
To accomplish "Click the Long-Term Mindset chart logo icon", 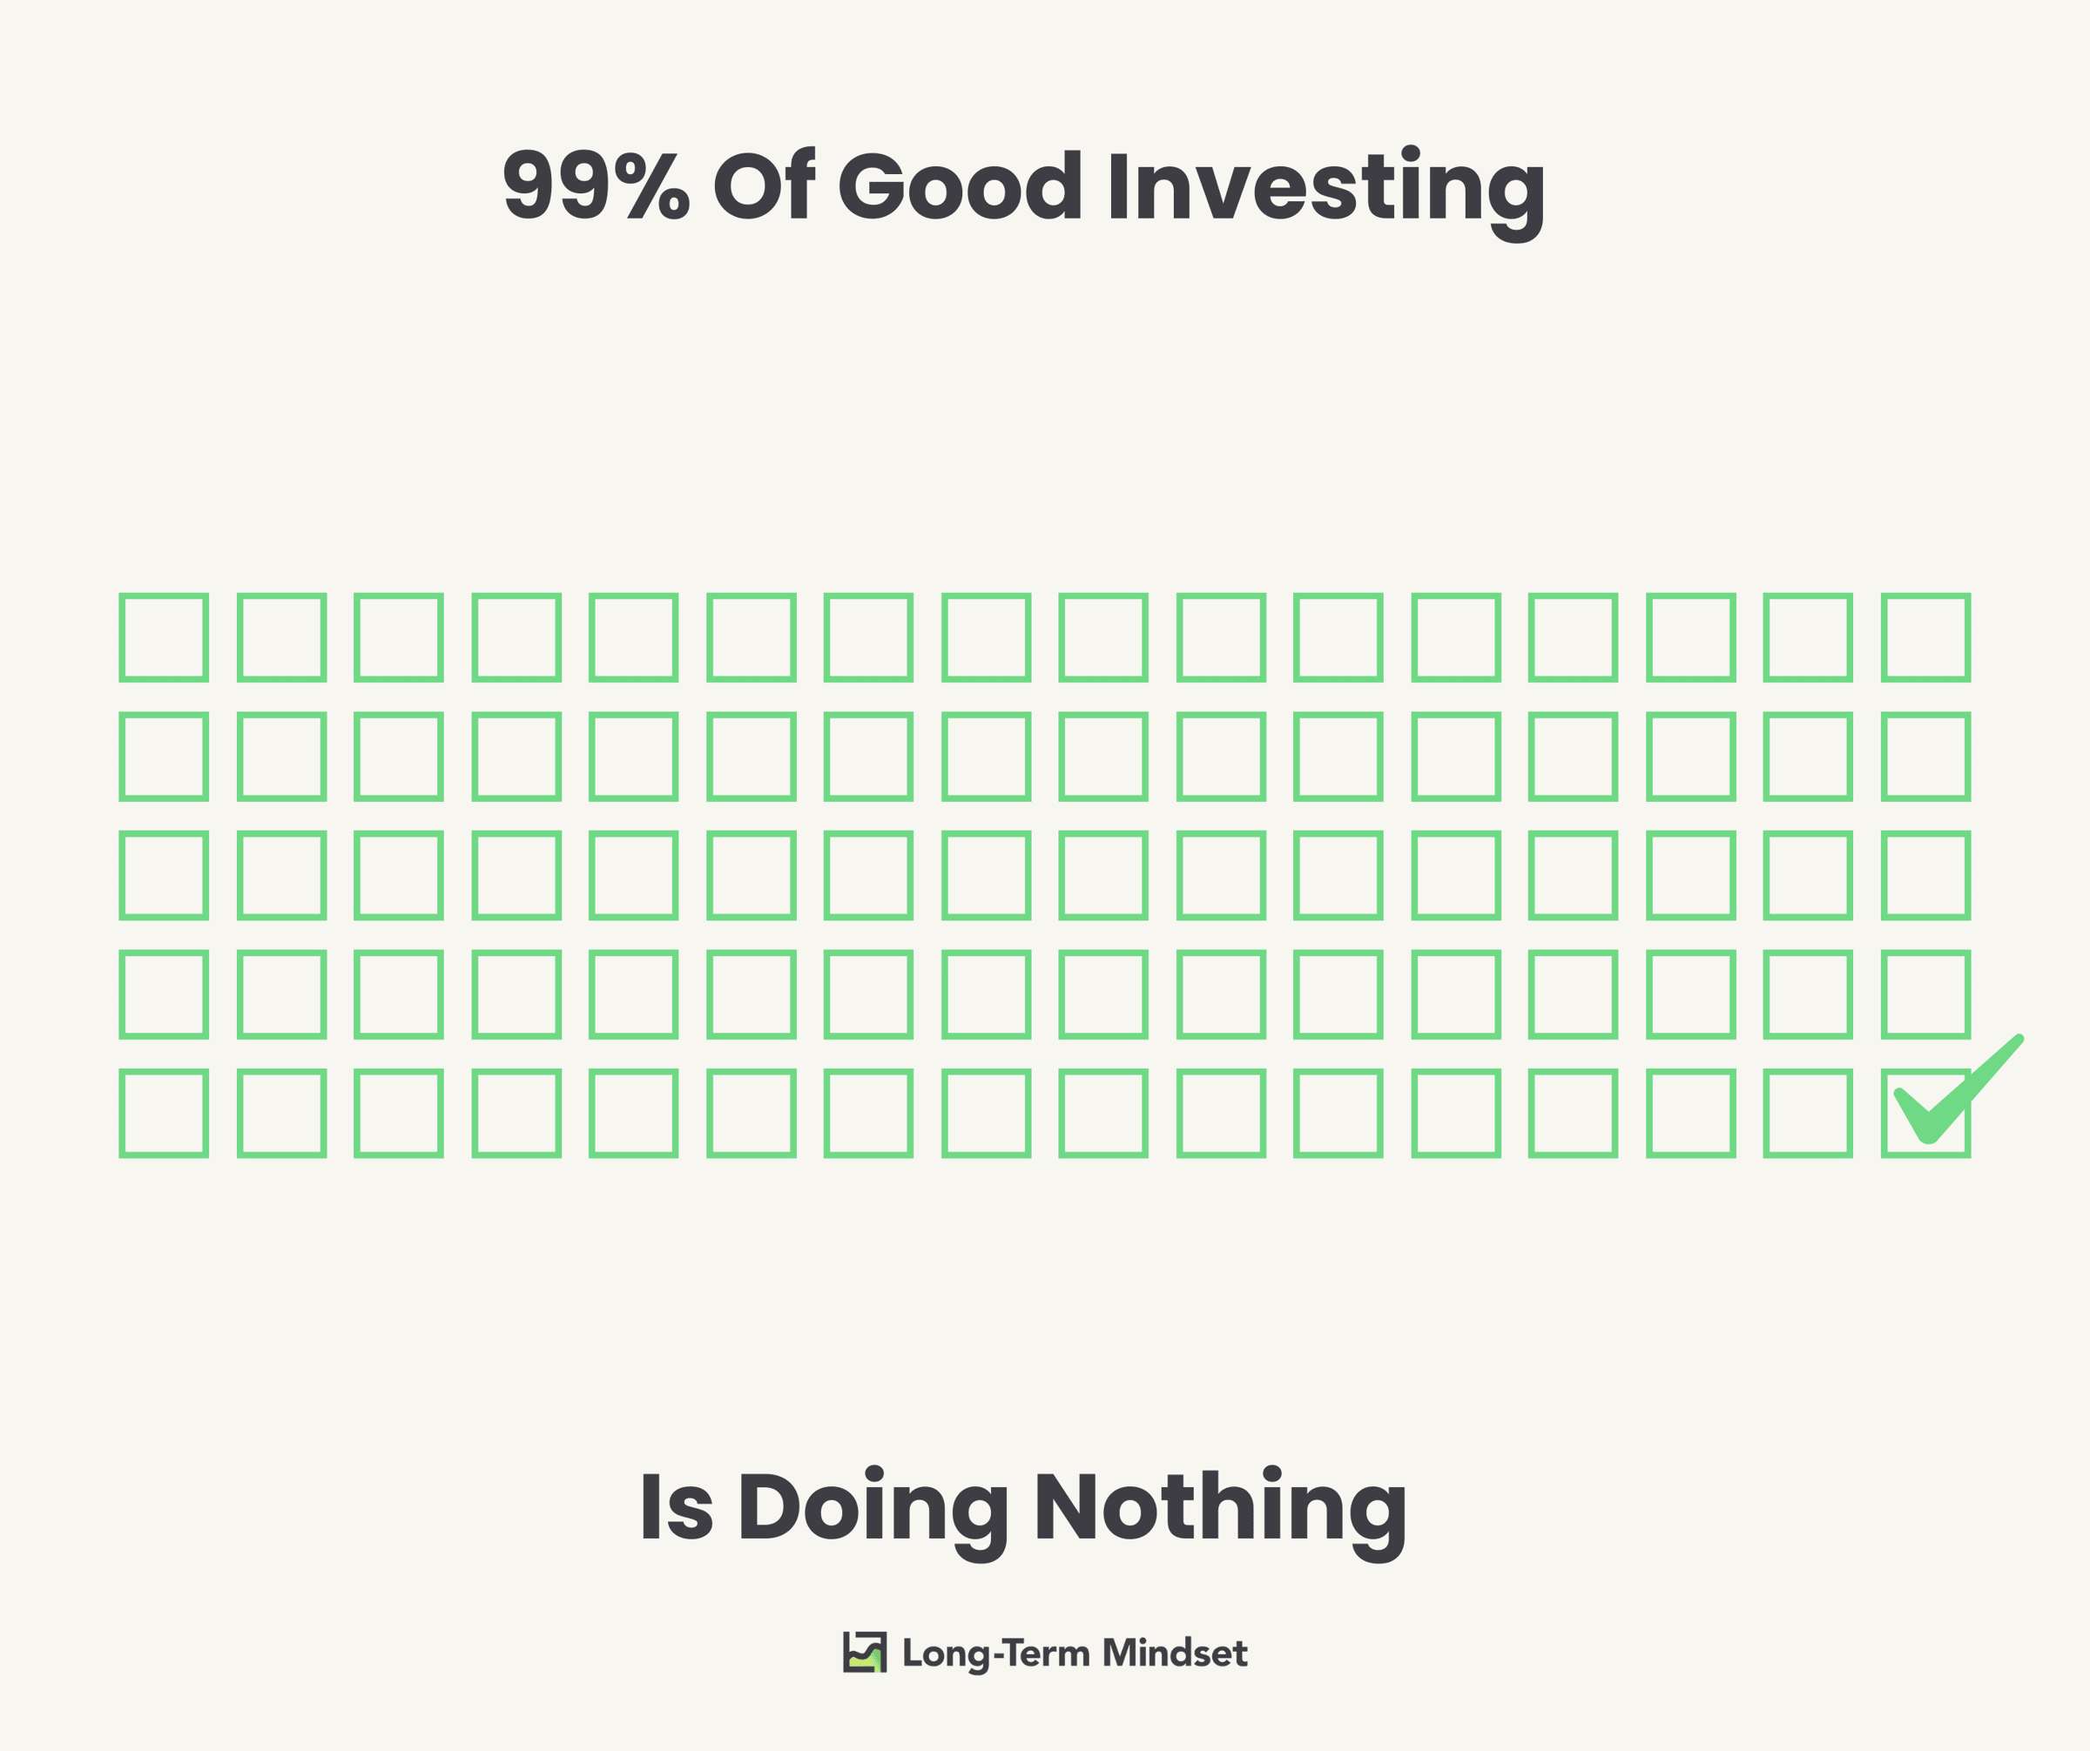I will [865, 1653].
